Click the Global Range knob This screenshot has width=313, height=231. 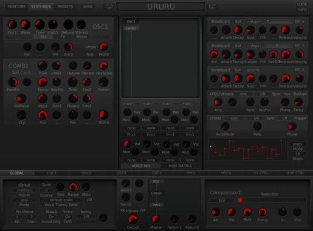pos(73,187)
